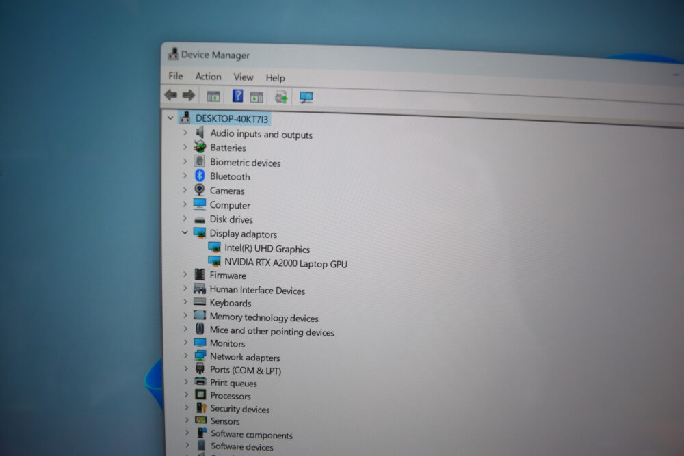The height and width of the screenshot is (456, 684).
Task: Click the Disk drives icon
Action: coord(199,219)
